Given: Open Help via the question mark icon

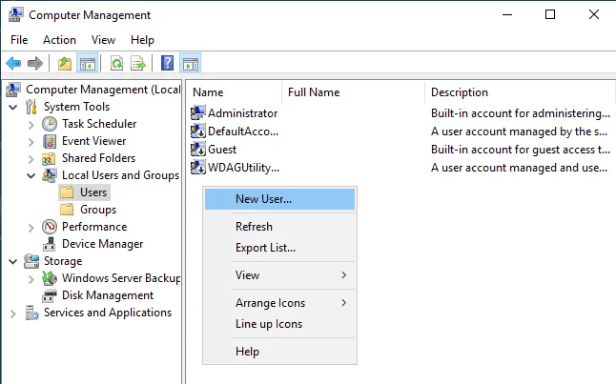Looking at the screenshot, I should [x=168, y=64].
